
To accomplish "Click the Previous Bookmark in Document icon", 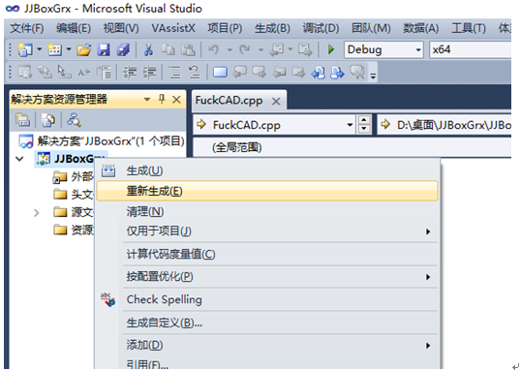I will [x=318, y=72].
